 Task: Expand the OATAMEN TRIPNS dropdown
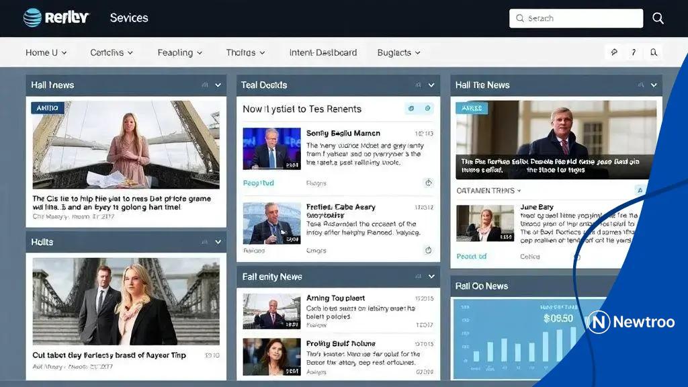[519, 191]
